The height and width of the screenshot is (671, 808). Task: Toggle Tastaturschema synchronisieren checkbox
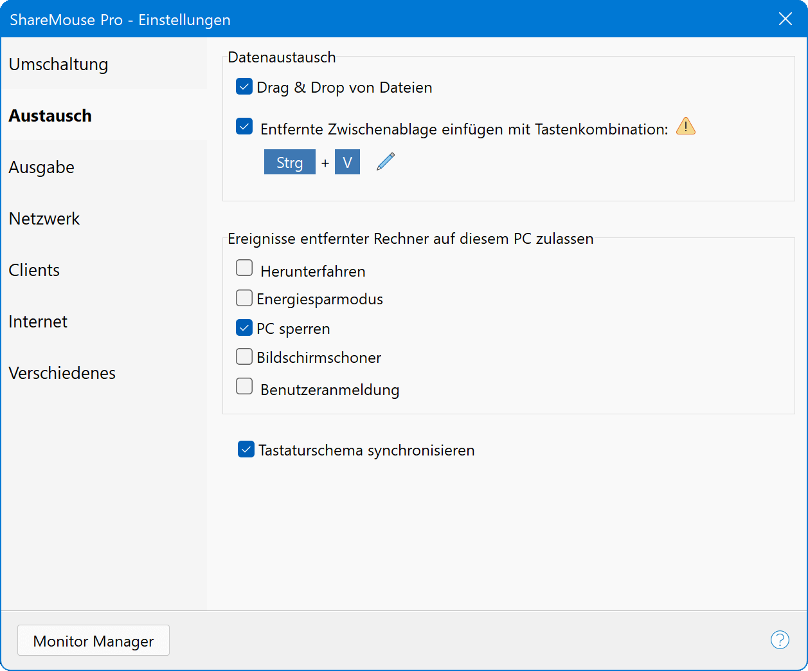coord(246,449)
